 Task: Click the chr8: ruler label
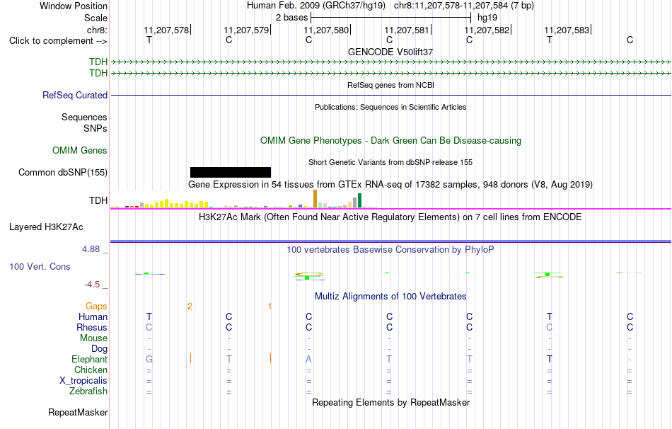coord(97,30)
